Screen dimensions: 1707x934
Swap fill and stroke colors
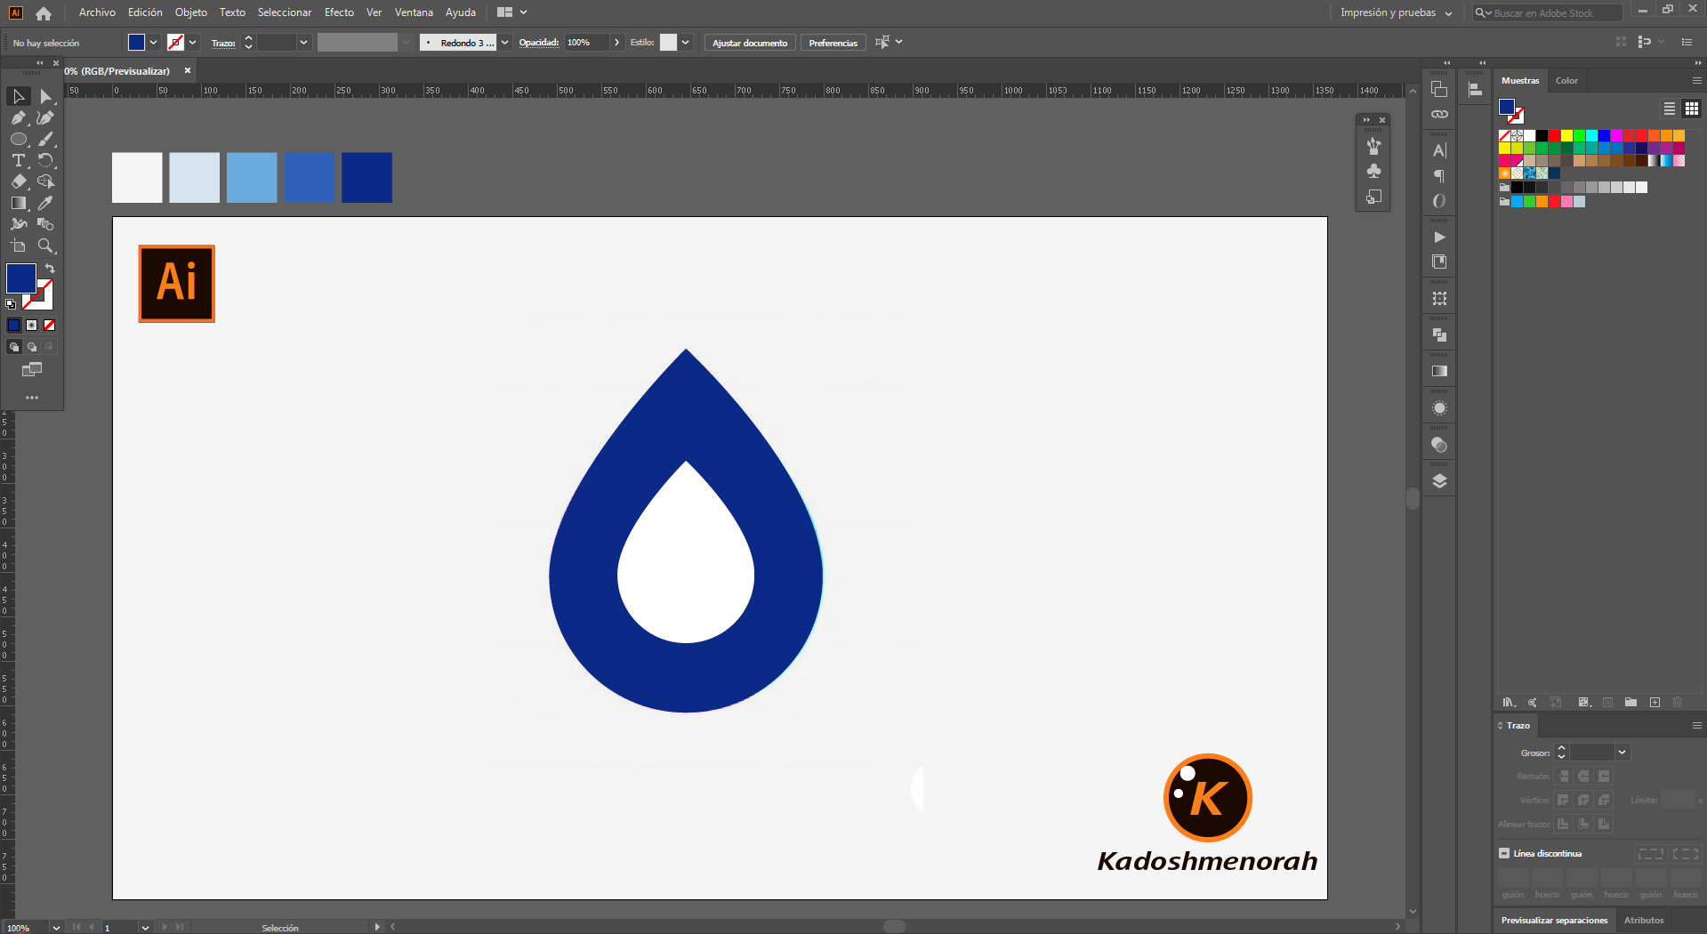coord(50,269)
